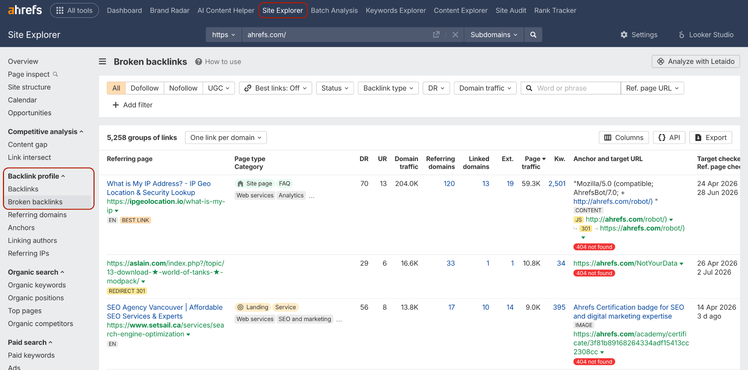Expand the NotYourData target URL arrow

pyautogui.click(x=682, y=264)
